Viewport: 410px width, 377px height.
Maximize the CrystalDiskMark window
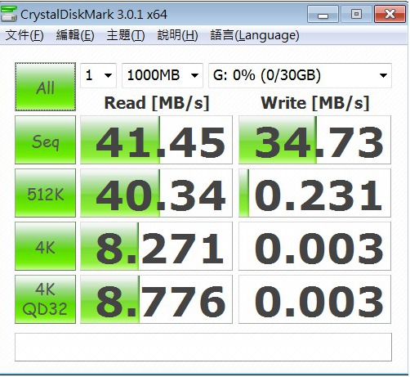(356, 14)
